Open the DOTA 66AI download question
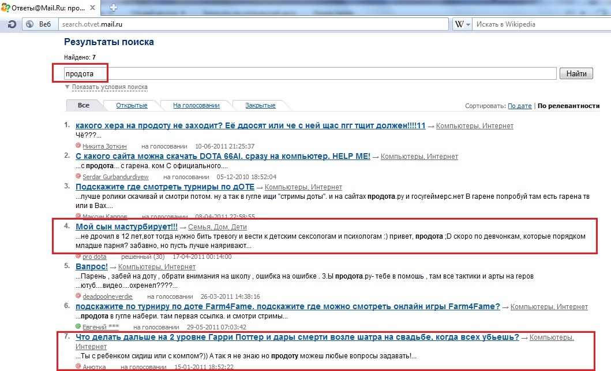The image size is (611, 371). click(x=223, y=156)
